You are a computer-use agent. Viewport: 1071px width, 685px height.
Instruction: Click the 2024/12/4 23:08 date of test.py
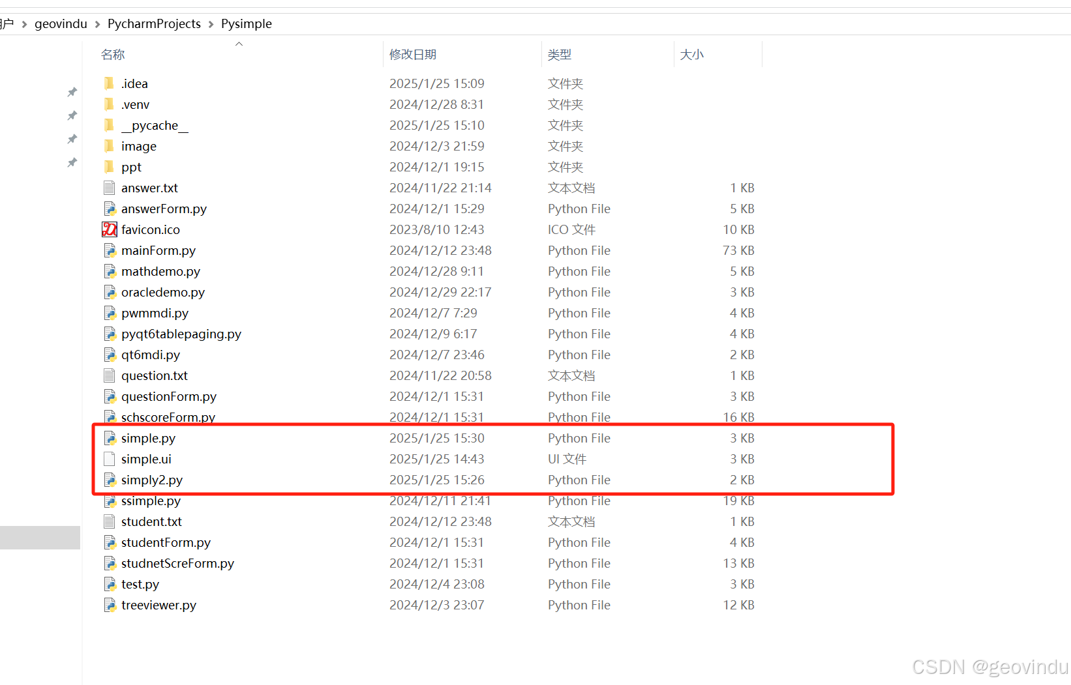click(x=437, y=584)
